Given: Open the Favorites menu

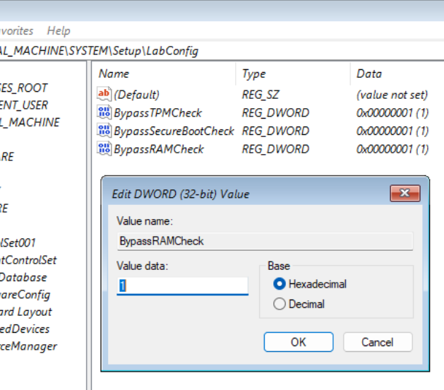Looking at the screenshot, I should 16,31.
